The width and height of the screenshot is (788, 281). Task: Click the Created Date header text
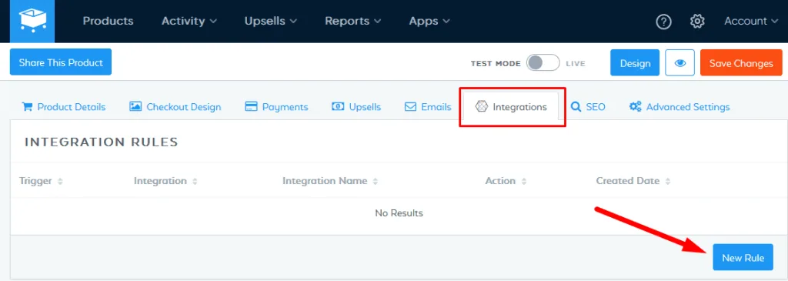628,181
